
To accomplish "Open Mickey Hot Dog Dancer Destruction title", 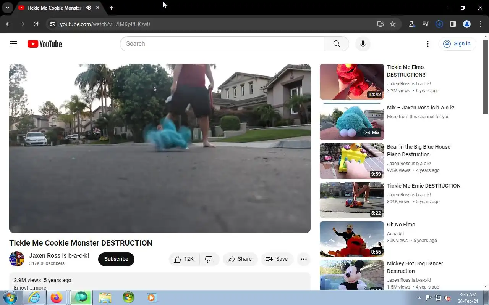I will click(415, 267).
